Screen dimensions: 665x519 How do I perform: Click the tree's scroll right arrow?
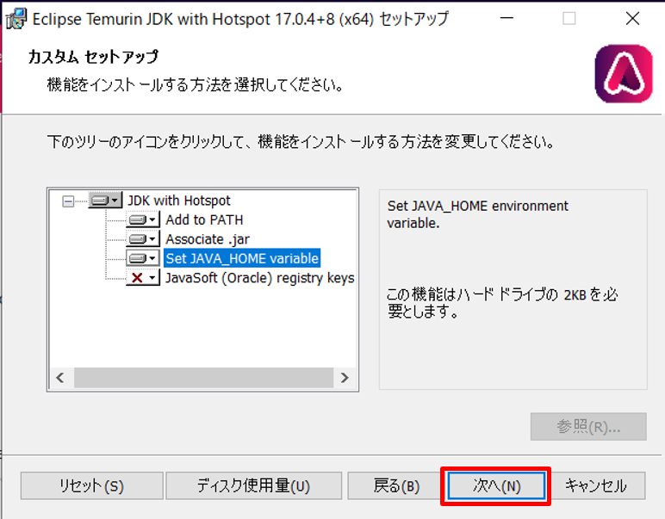click(x=345, y=378)
